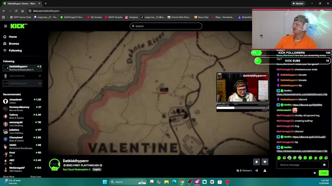Click the taskbar Search box
Viewport: 332px width, 186px height.
coord(128,182)
